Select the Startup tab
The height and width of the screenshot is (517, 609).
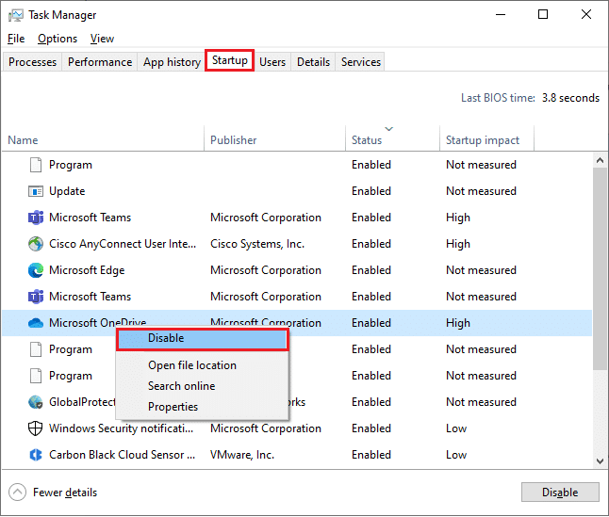pyautogui.click(x=229, y=60)
